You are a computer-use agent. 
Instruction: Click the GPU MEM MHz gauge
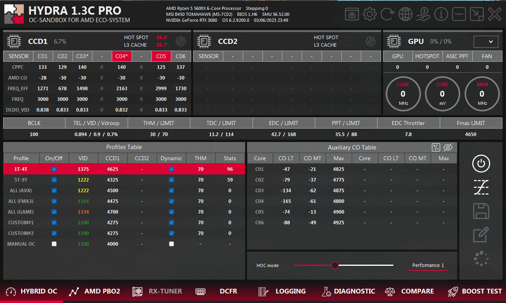coord(482,94)
